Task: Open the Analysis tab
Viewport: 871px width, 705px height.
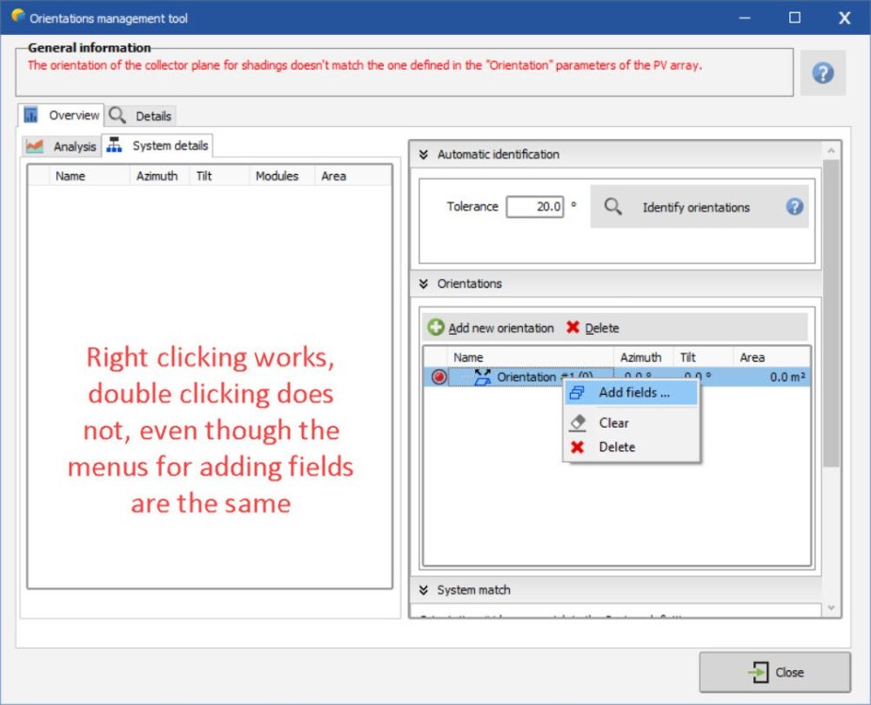Action: click(62, 146)
